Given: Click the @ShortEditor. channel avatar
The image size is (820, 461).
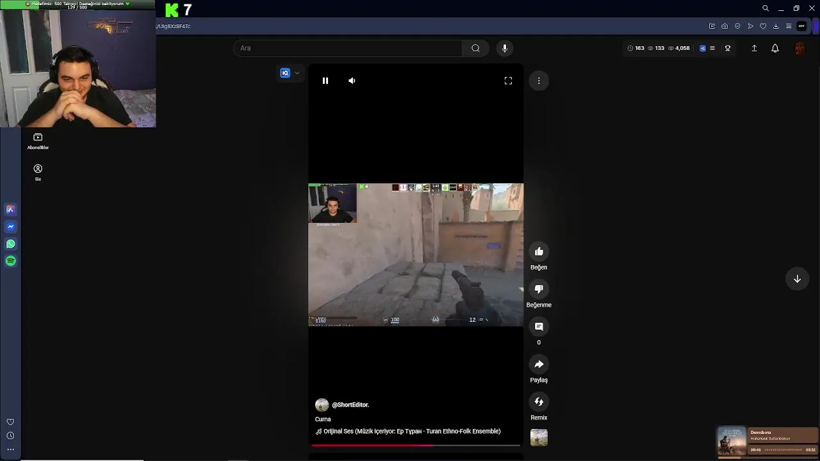Looking at the screenshot, I should coord(322,405).
